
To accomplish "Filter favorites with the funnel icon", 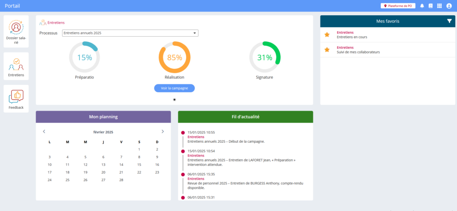I will [x=449, y=21].
